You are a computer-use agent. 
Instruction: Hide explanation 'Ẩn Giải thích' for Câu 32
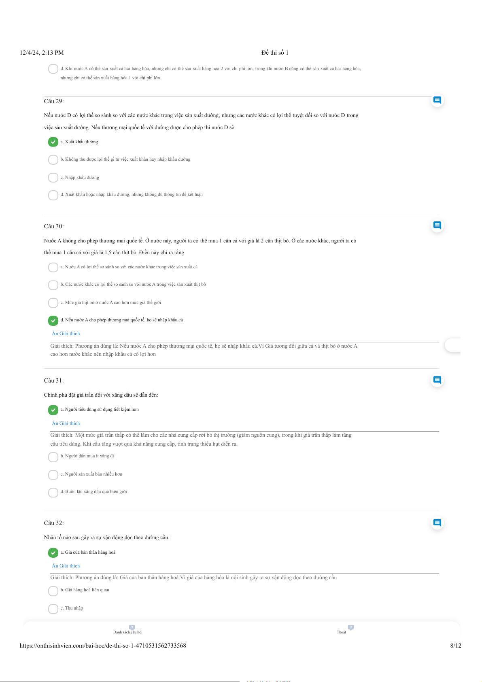66,566
